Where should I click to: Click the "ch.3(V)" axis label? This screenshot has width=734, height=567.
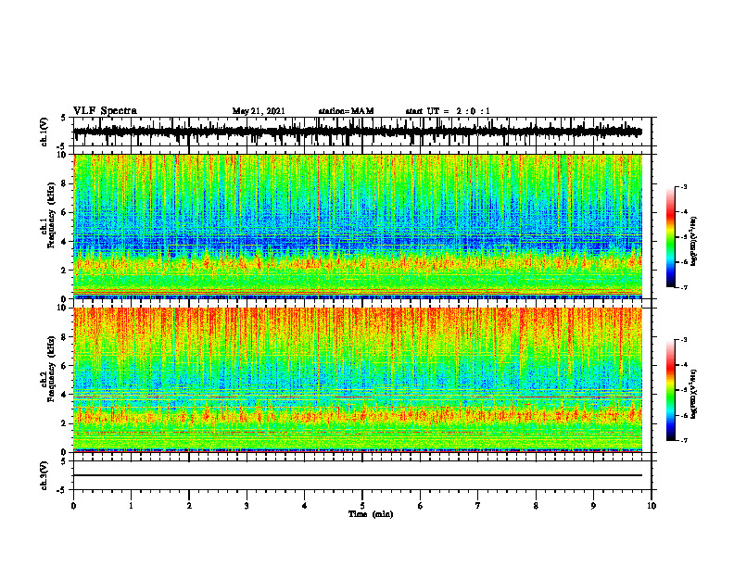(44, 475)
